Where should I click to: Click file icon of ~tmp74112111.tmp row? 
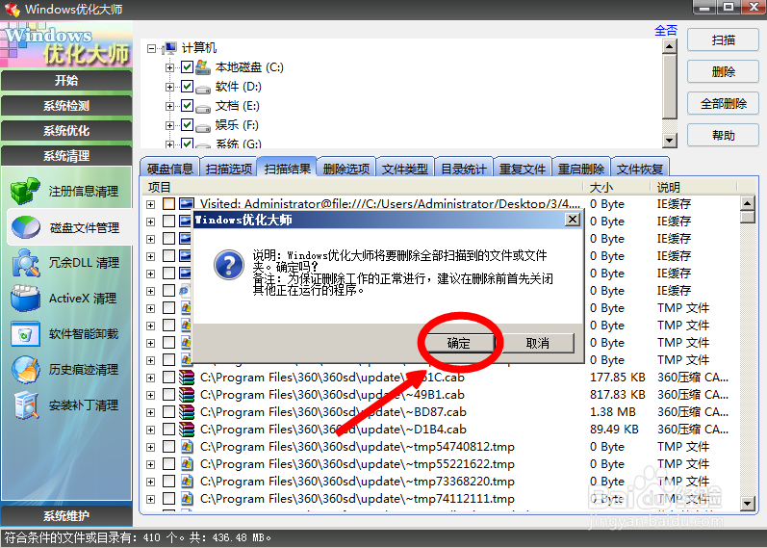(x=187, y=499)
